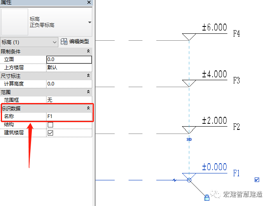Click the elbow break symbol on F1 line

click(175, 180)
